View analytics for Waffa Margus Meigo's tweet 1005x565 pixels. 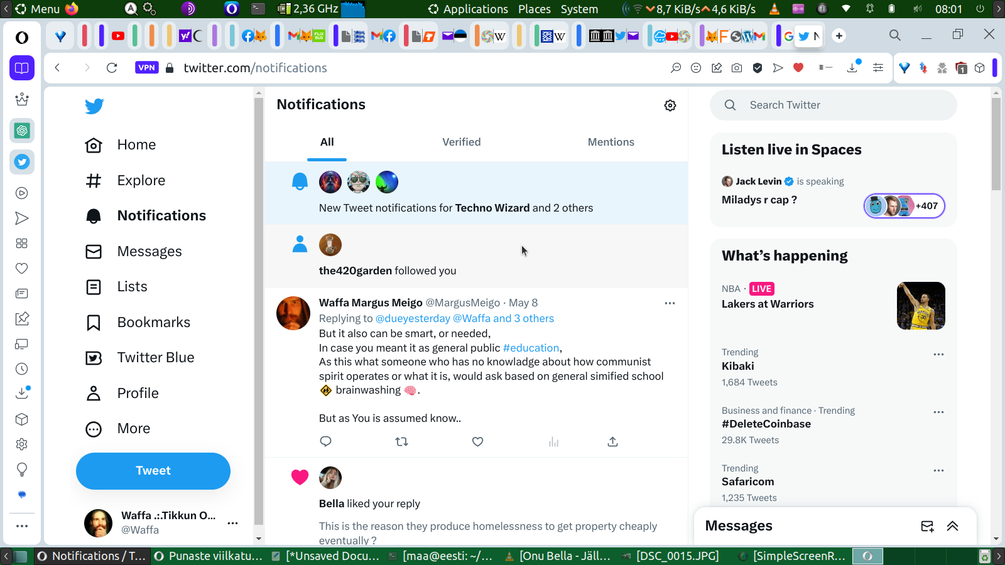click(553, 441)
